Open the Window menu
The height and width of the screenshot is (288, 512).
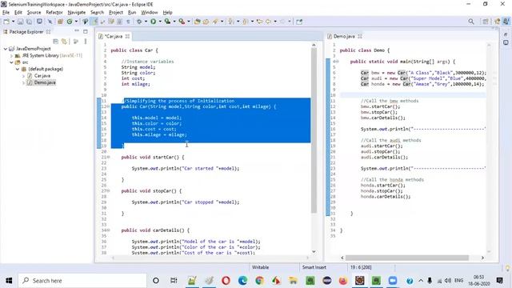click(x=150, y=13)
